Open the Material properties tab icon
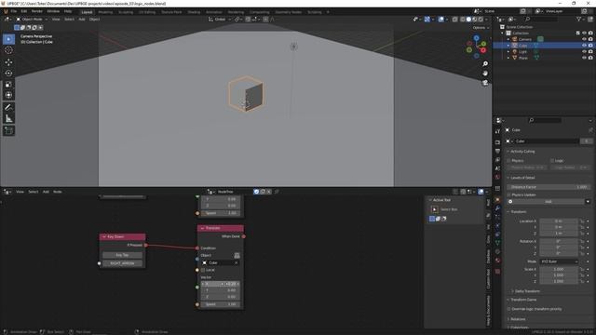596x335 pixels. tap(497, 261)
